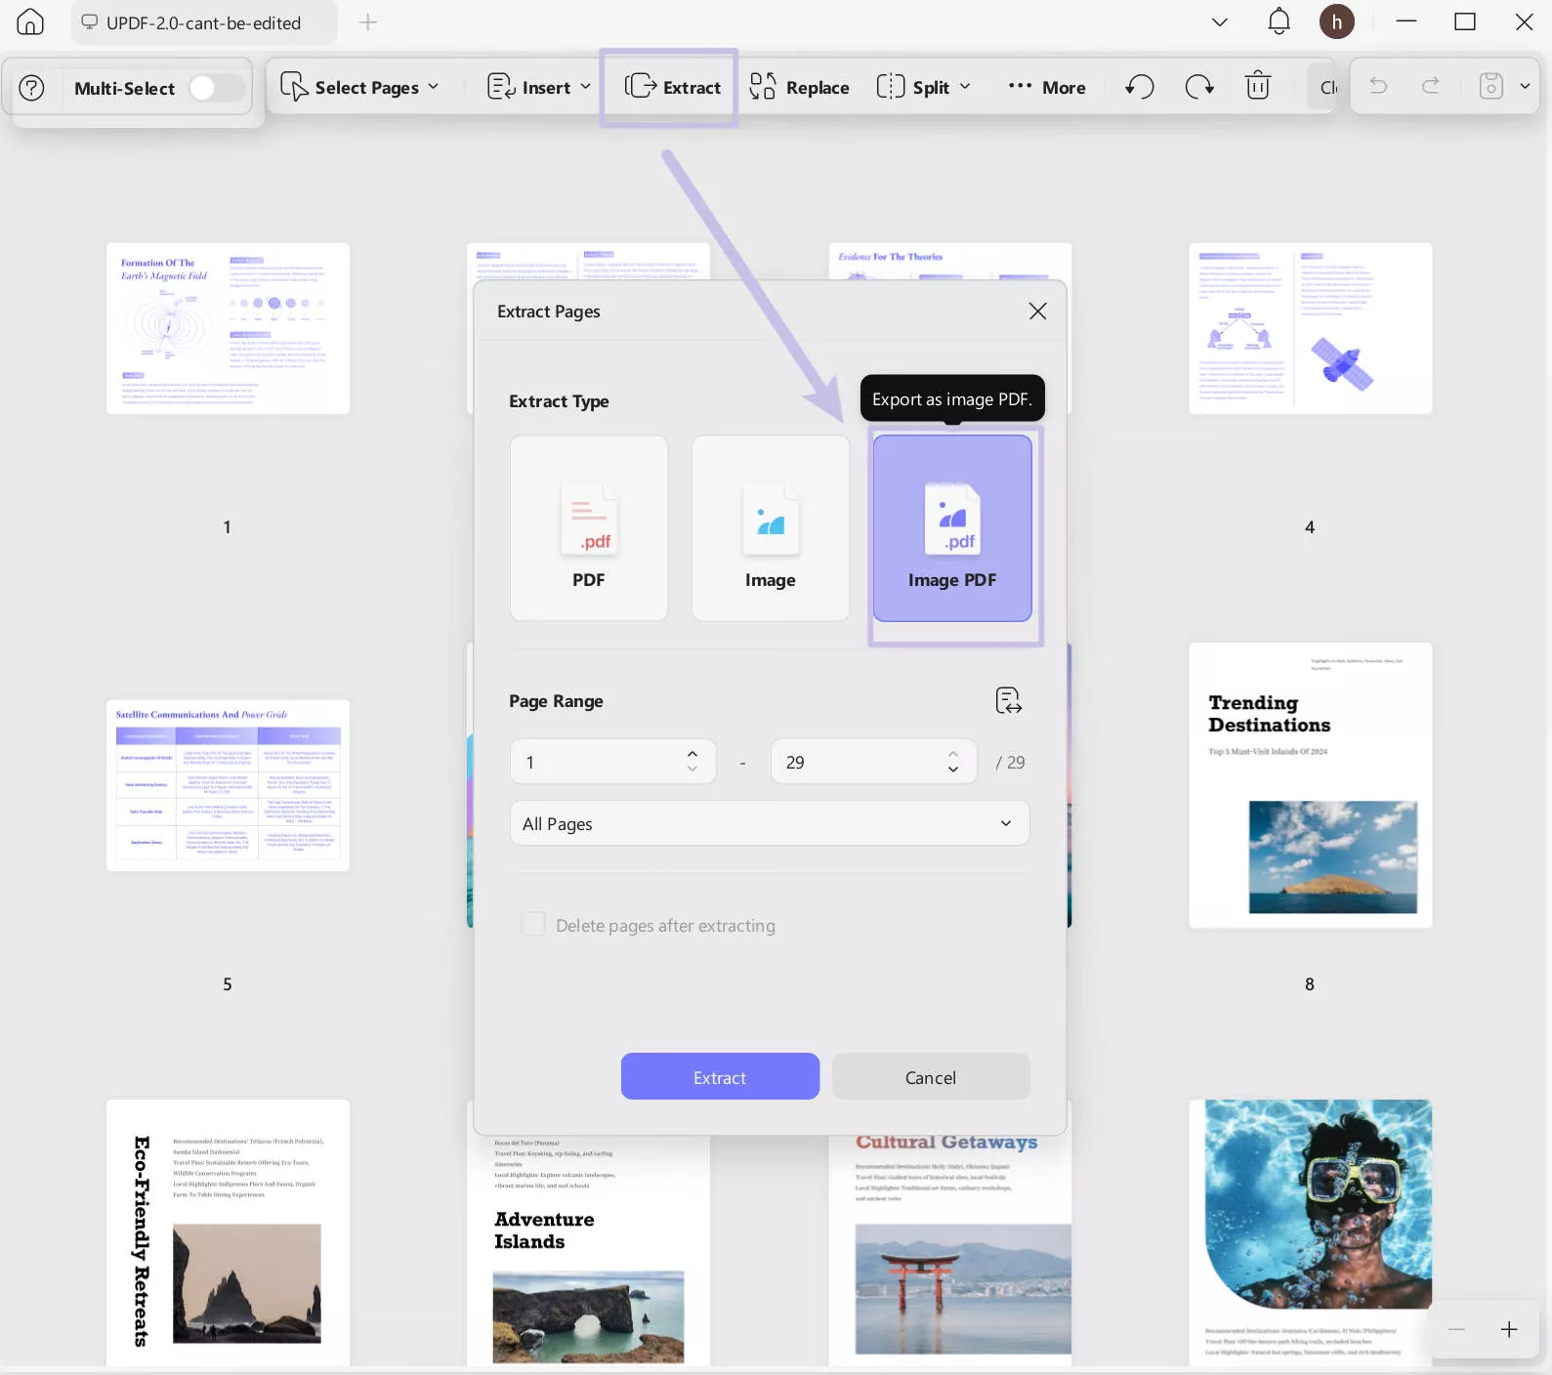The height and width of the screenshot is (1375, 1552).
Task: Expand the All Pages dropdown
Action: (769, 823)
